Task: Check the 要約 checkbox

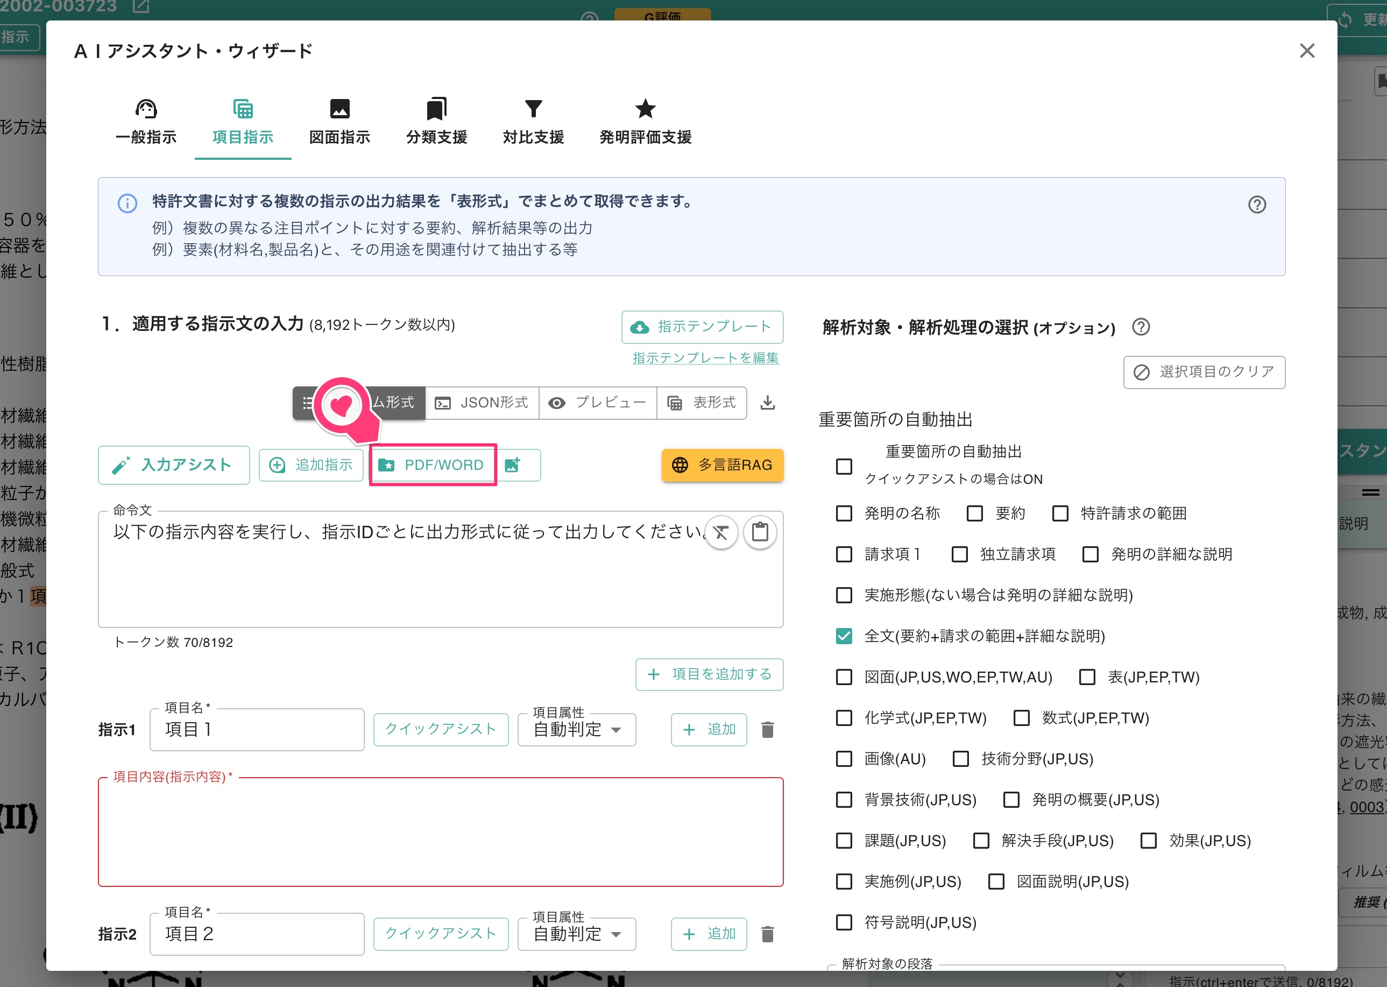Action: click(974, 513)
